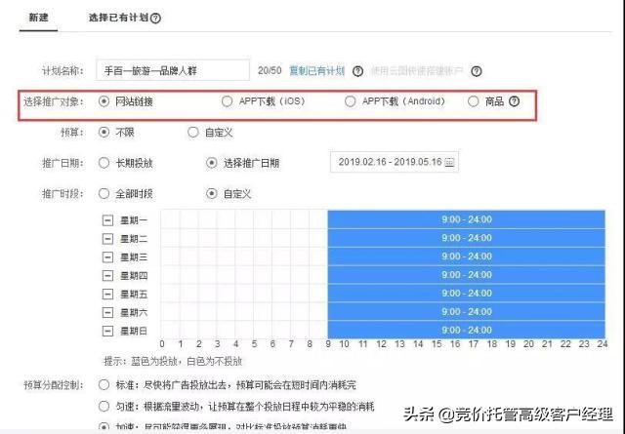Set budget to 不限
The width and height of the screenshot is (625, 434).
coord(104,133)
